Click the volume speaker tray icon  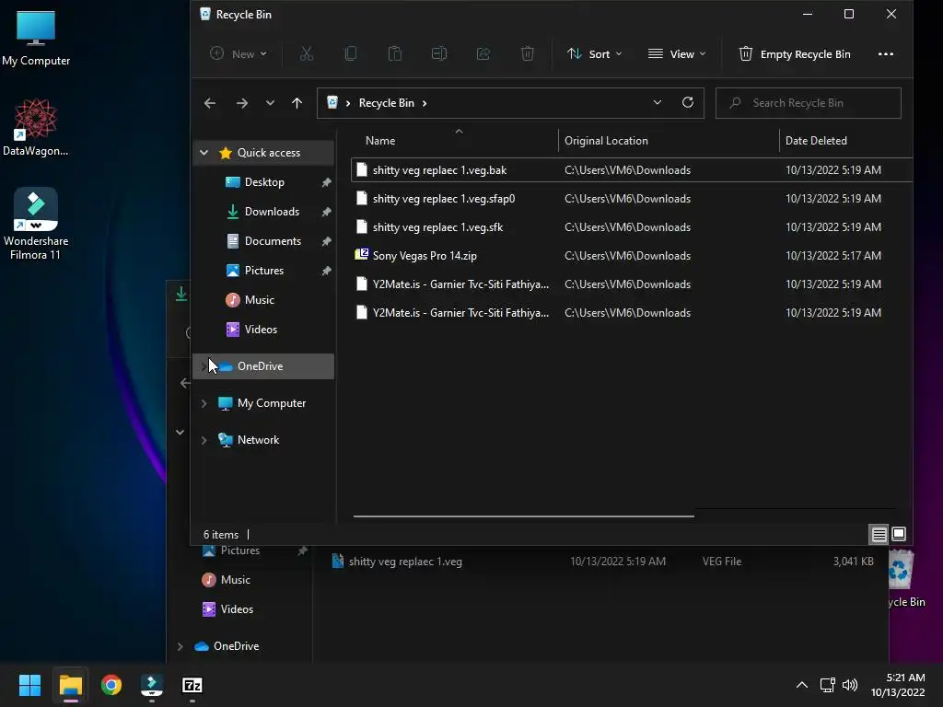[850, 685]
